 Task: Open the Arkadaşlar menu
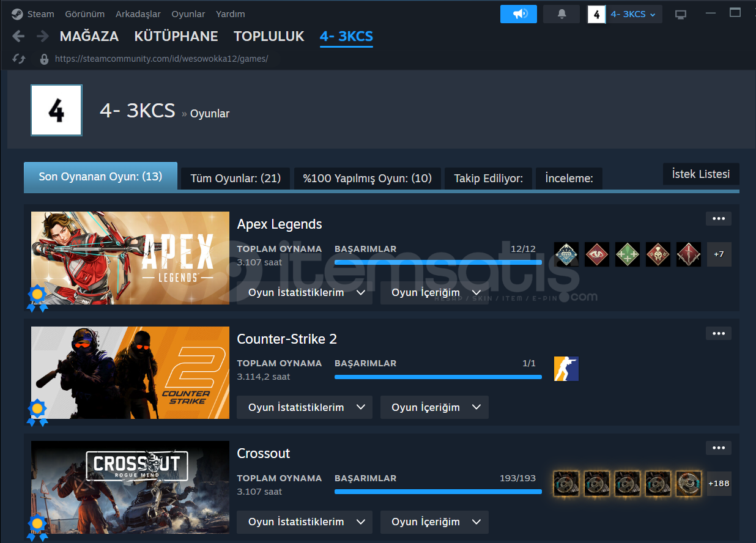pyautogui.click(x=138, y=13)
